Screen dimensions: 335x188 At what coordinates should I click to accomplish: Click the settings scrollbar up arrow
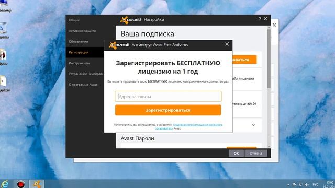tap(269, 28)
